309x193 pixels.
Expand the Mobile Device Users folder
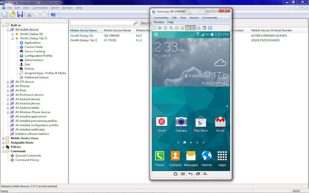[3, 138]
